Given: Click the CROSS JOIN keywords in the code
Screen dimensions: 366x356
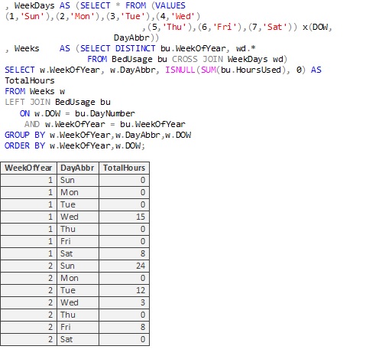Looking at the screenshot, I should pos(198,59).
